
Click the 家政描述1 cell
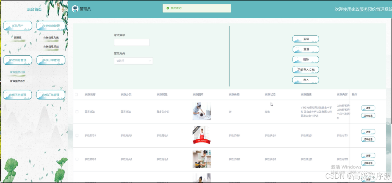tap(307, 136)
